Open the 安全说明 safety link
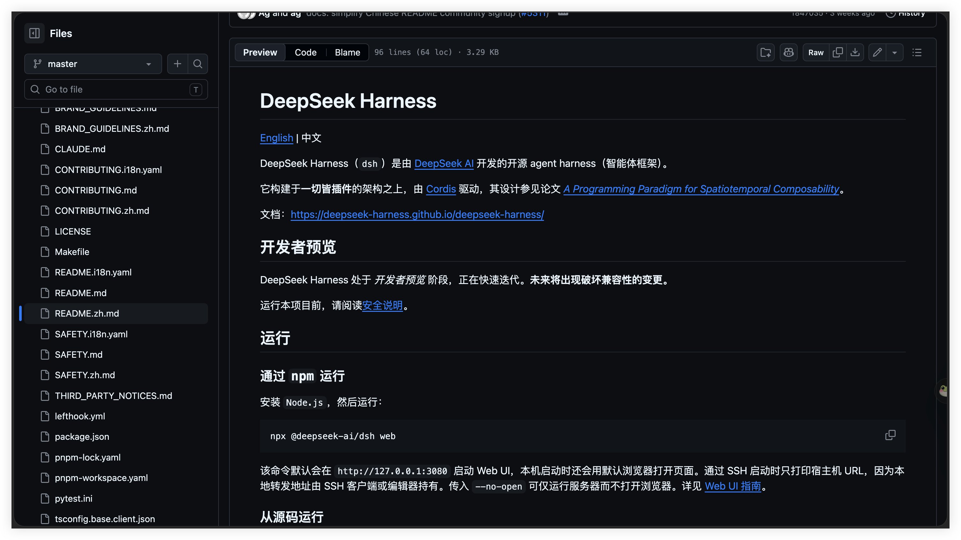 [382, 306]
